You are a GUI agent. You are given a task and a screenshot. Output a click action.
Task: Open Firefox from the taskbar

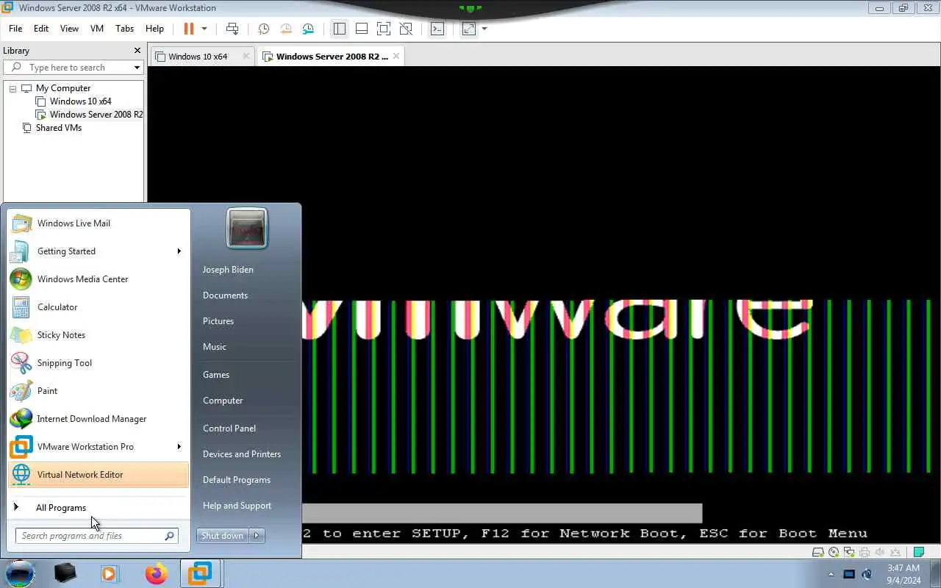156,573
